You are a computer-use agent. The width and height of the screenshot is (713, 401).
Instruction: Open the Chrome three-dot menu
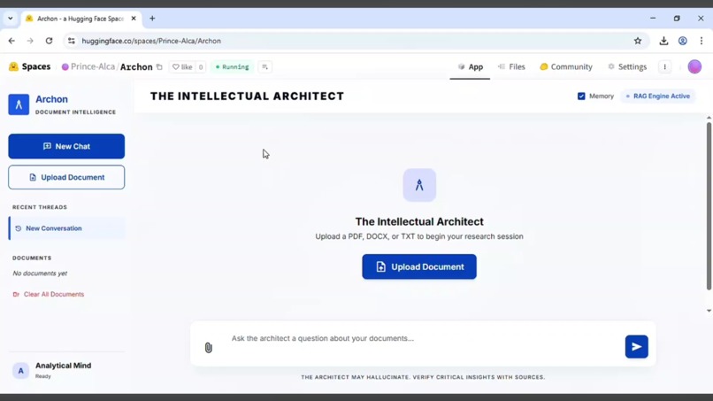[x=701, y=41]
